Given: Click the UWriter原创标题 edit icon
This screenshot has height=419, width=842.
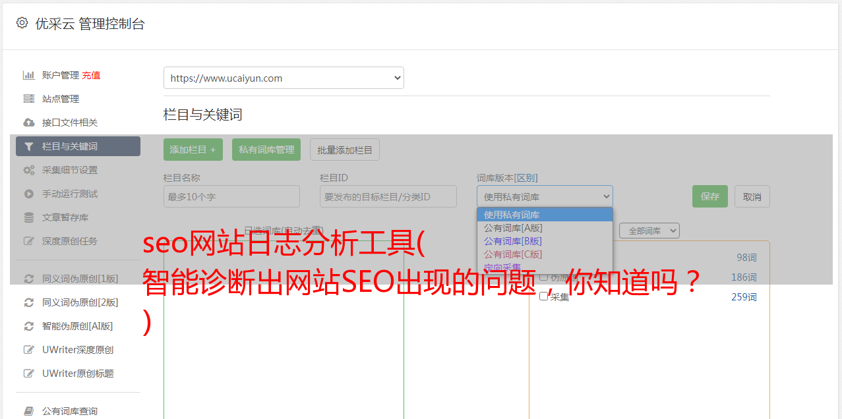Looking at the screenshot, I should pyautogui.click(x=29, y=374).
